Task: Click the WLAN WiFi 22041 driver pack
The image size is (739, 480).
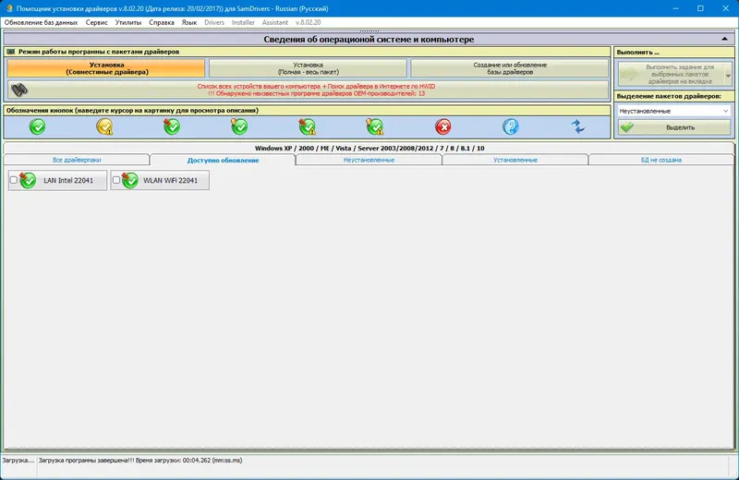Action: [x=160, y=180]
